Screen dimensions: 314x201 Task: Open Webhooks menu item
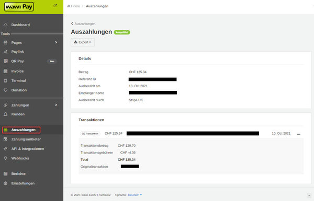pos(20,158)
